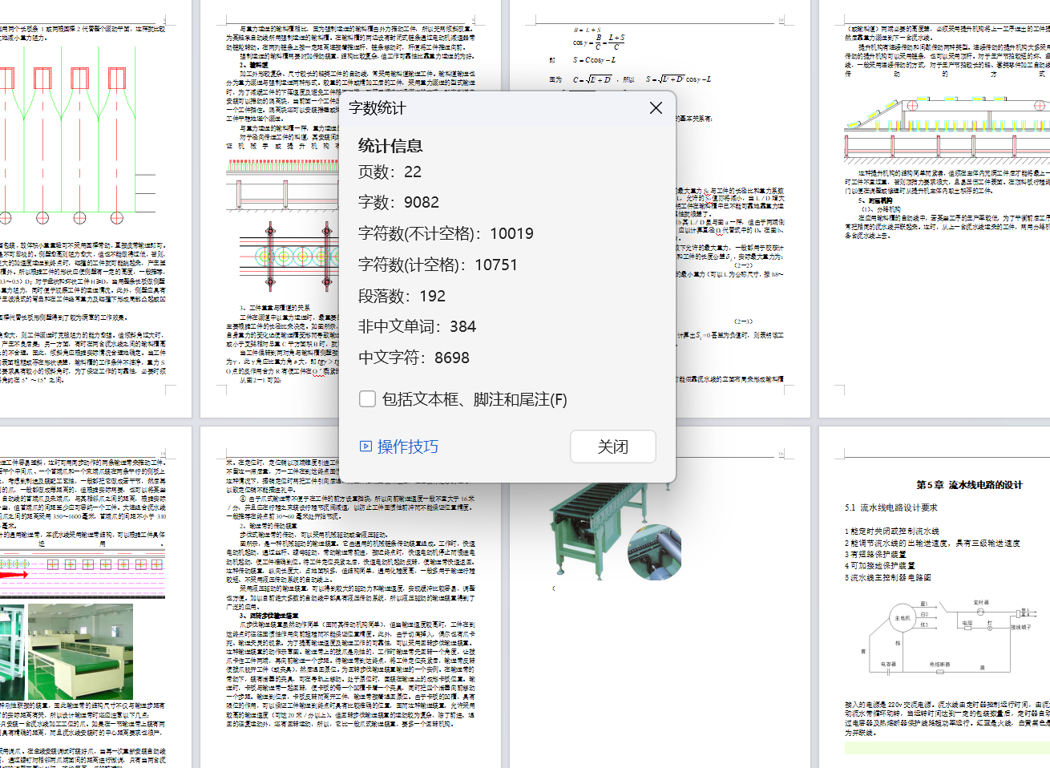Screen dimensions: 1050x768
Task: Click the X to dismiss the 字数统计 dialog
Action: pyautogui.click(x=656, y=107)
